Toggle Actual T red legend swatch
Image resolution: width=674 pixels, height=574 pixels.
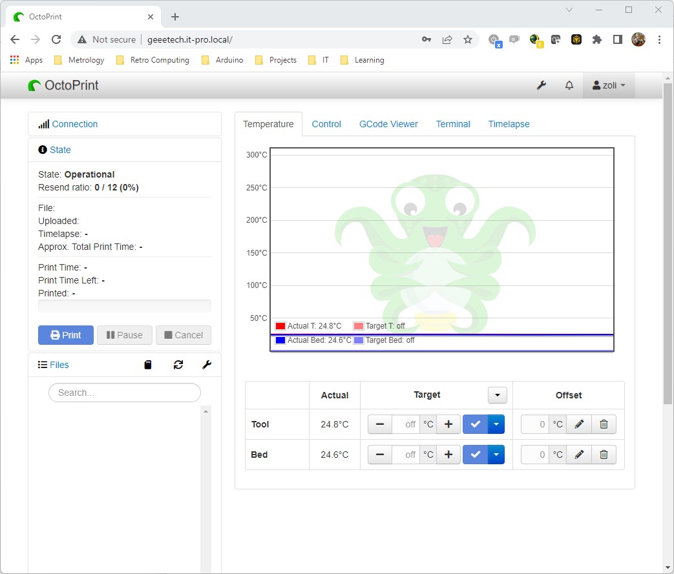(x=280, y=326)
